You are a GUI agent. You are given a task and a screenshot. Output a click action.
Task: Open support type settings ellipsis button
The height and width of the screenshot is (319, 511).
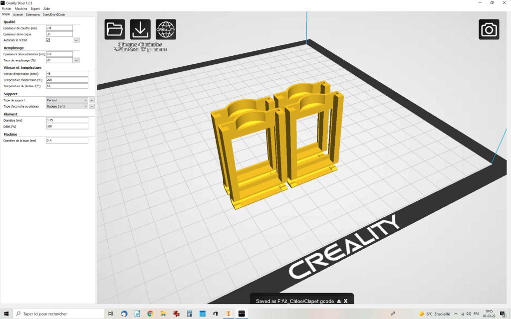coord(92,100)
